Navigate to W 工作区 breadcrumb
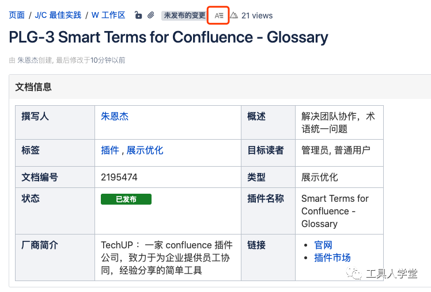This screenshot has width=431, height=292. 108,15
